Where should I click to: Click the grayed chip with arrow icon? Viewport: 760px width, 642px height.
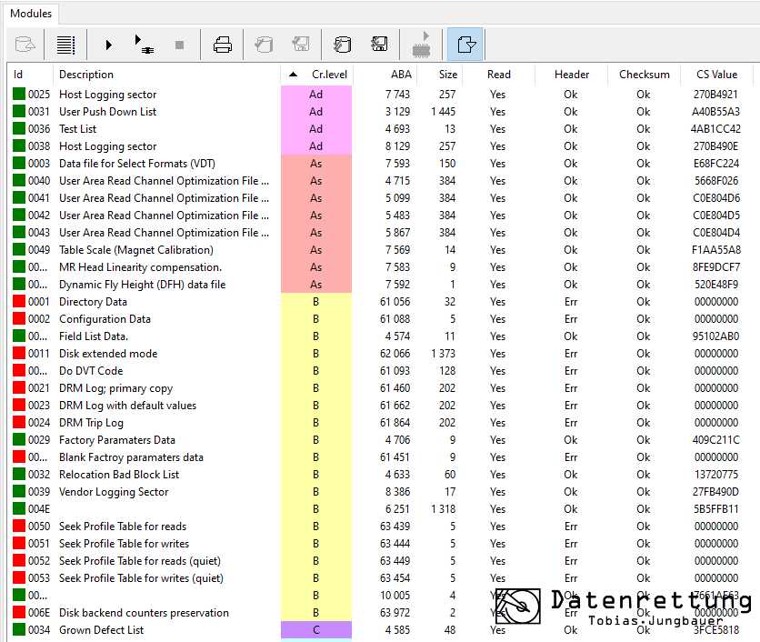[421, 45]
